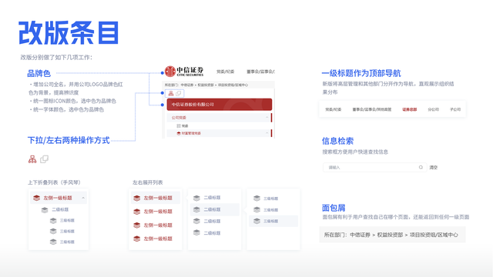Click the 请输入 search input field
This screenshot has height=277, width=493.
tap(374, 167)
